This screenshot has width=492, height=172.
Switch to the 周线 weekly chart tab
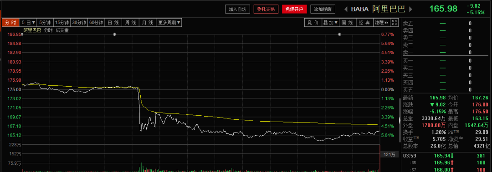tap(130, 23)
